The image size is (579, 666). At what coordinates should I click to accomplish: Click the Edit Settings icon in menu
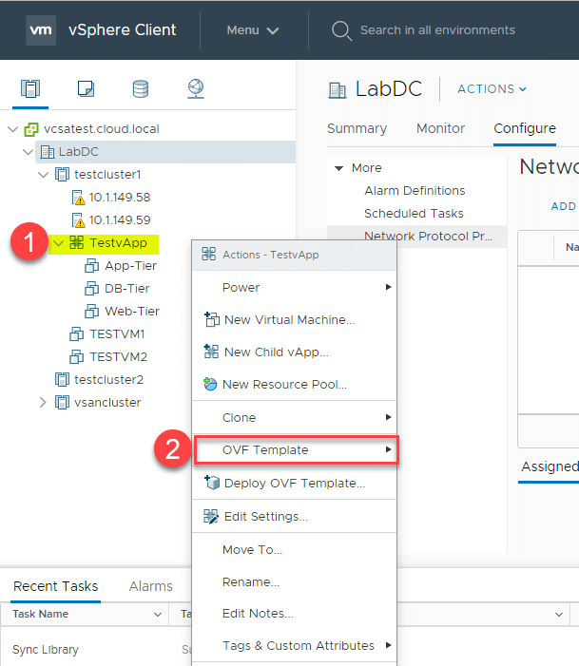pyautogui.click(x=211, y=516)
